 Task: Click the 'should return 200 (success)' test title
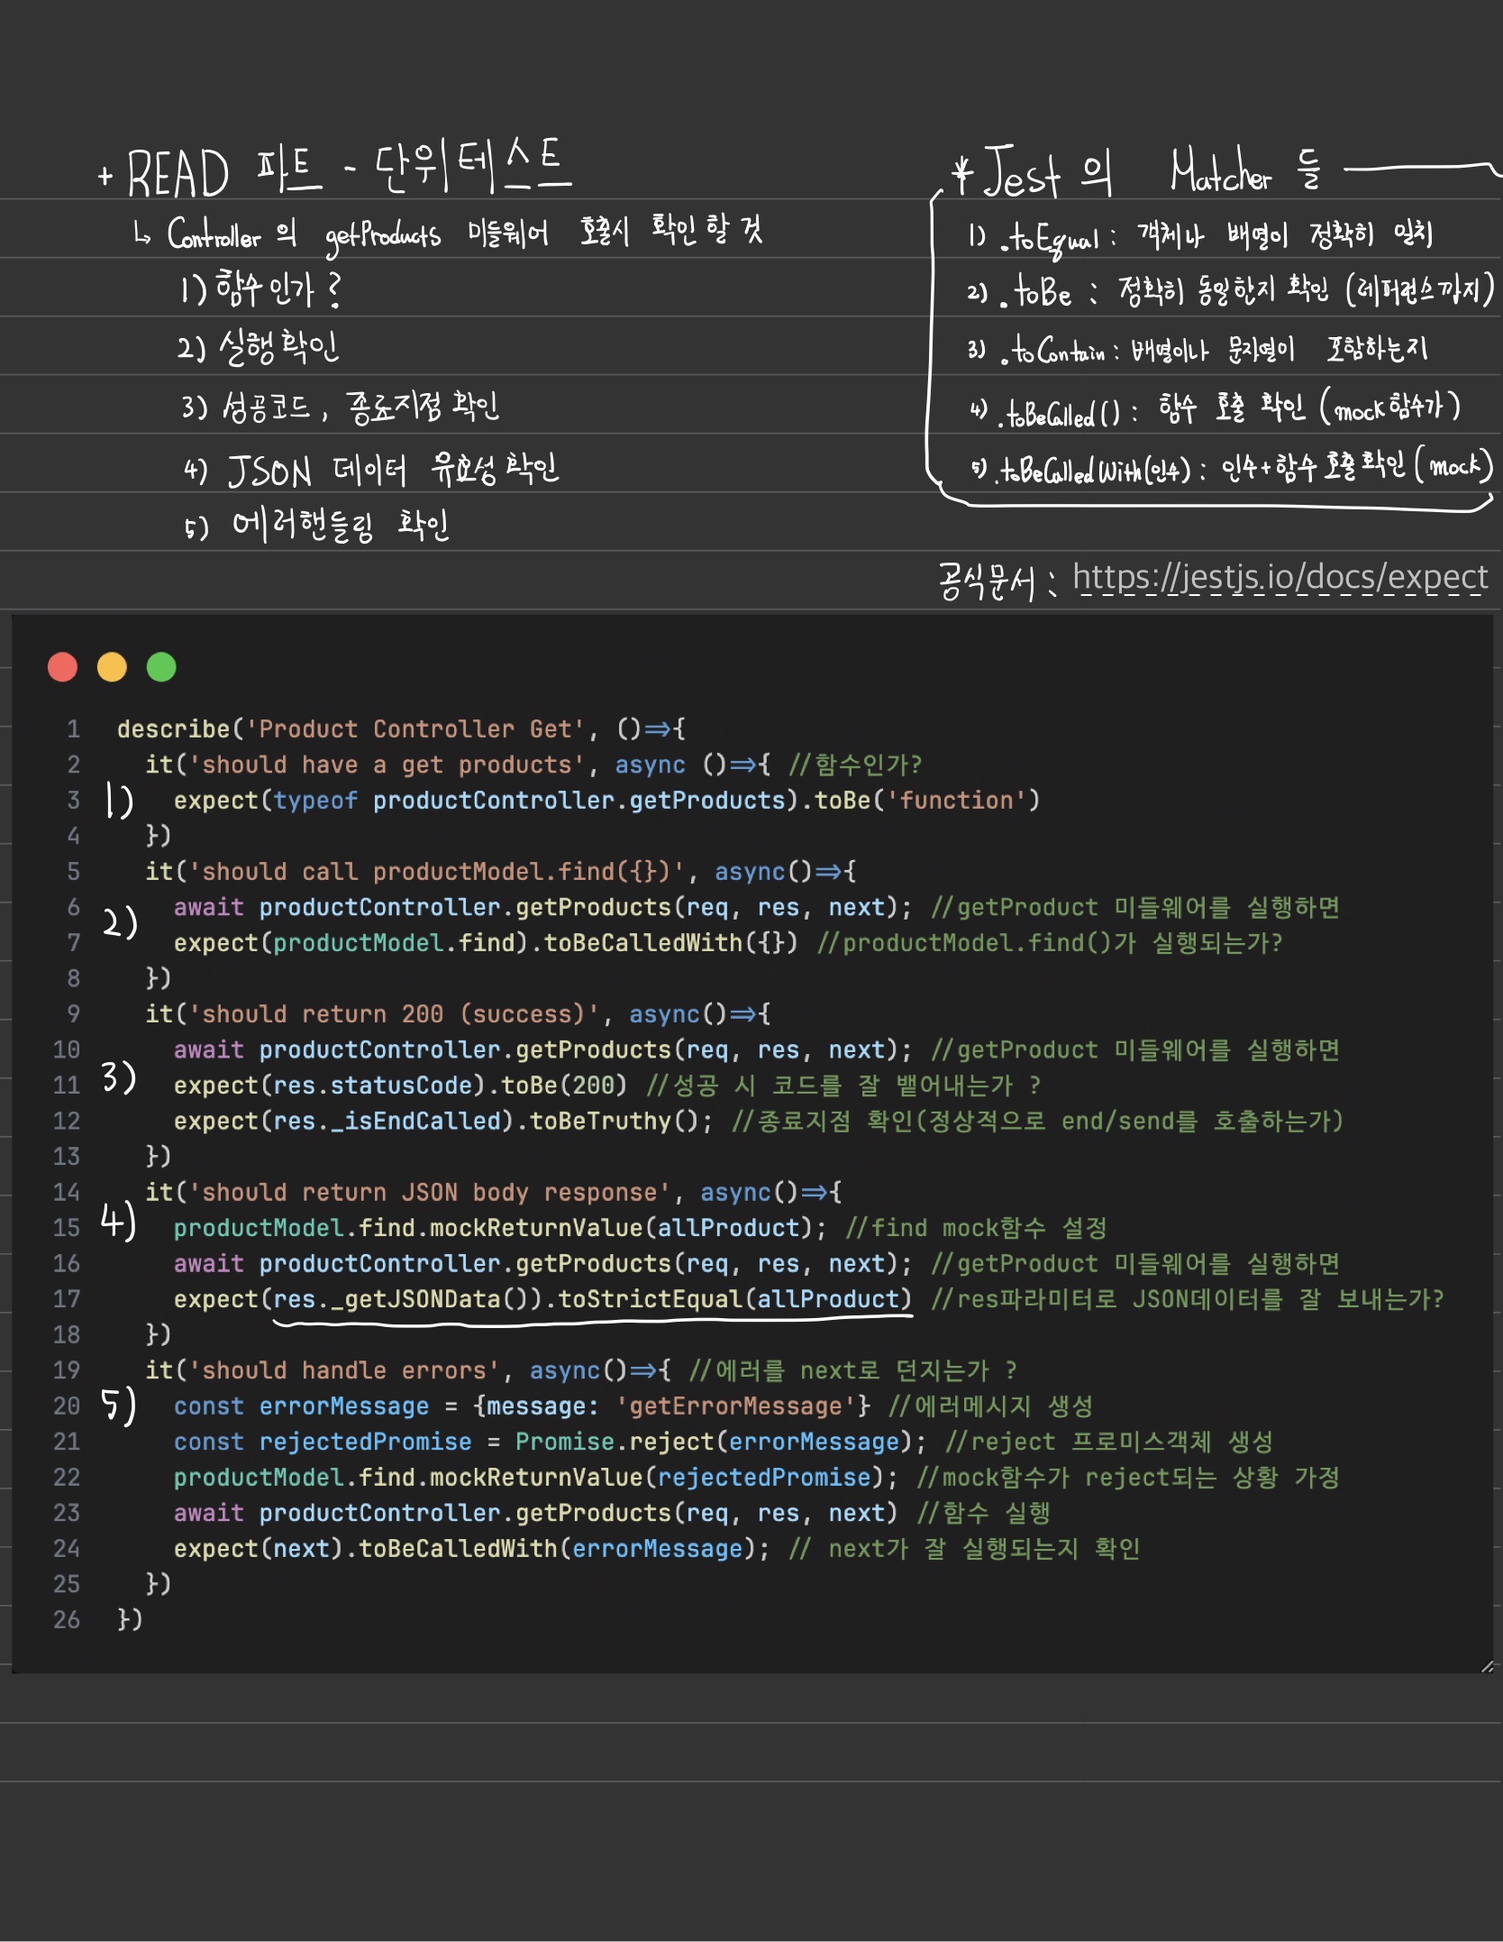coord(394,1013)
